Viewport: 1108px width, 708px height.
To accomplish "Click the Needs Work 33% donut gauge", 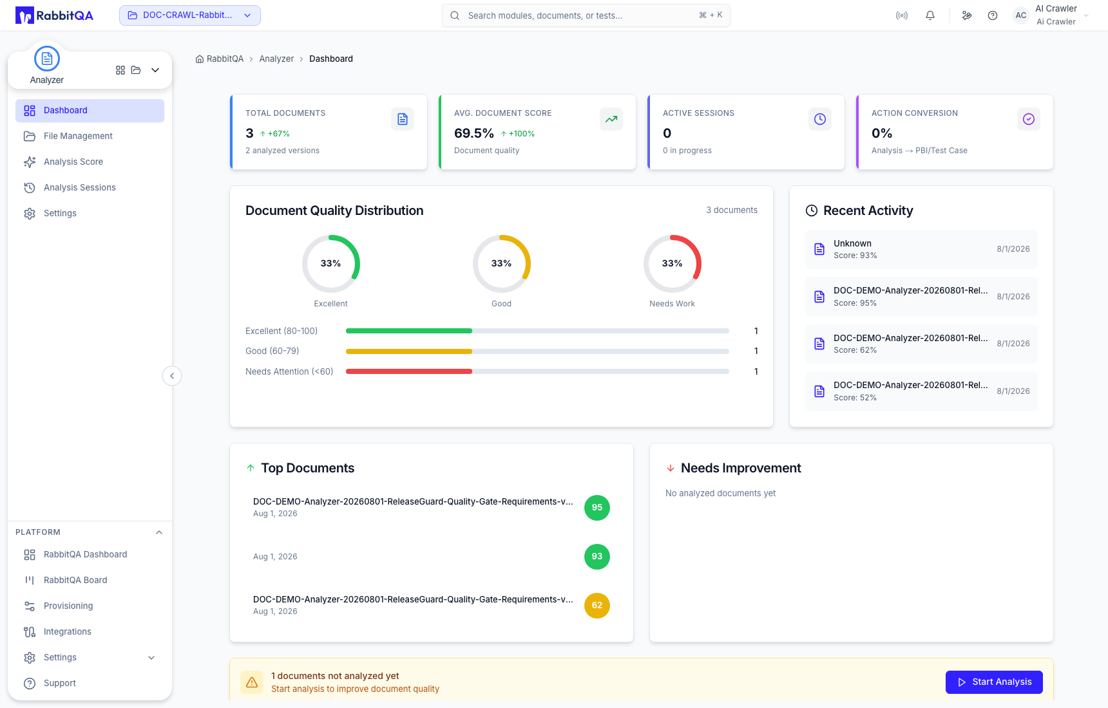I will 672,264.
